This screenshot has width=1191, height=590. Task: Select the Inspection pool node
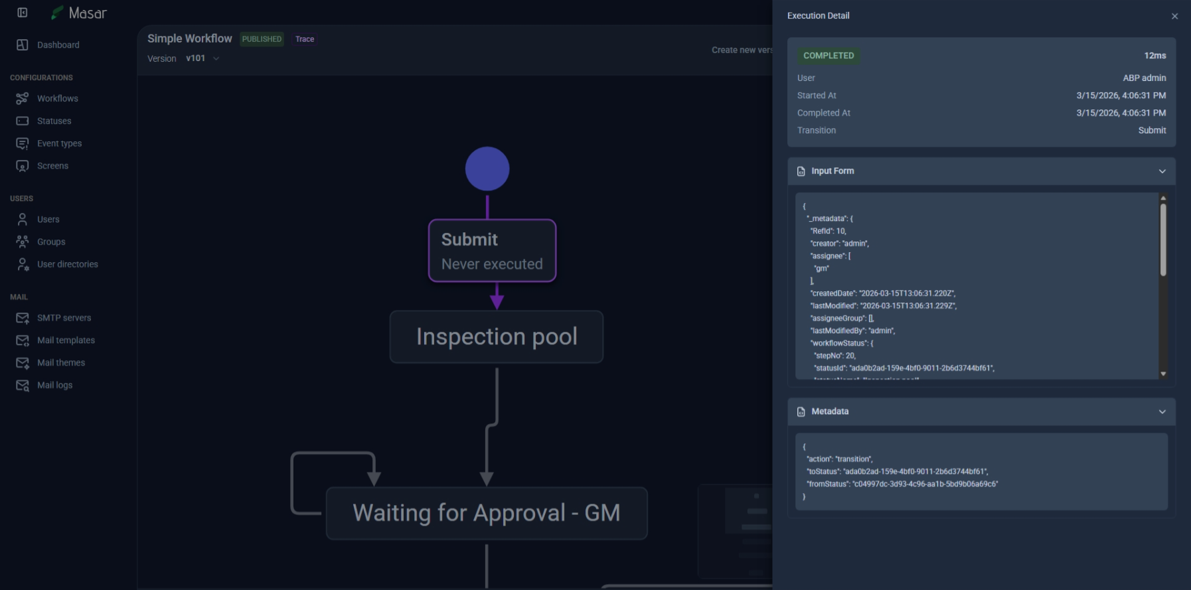click(497, 336)
